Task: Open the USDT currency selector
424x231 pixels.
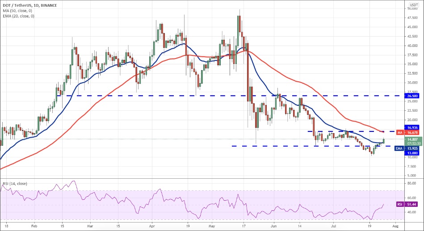Action: coord(414,5)
